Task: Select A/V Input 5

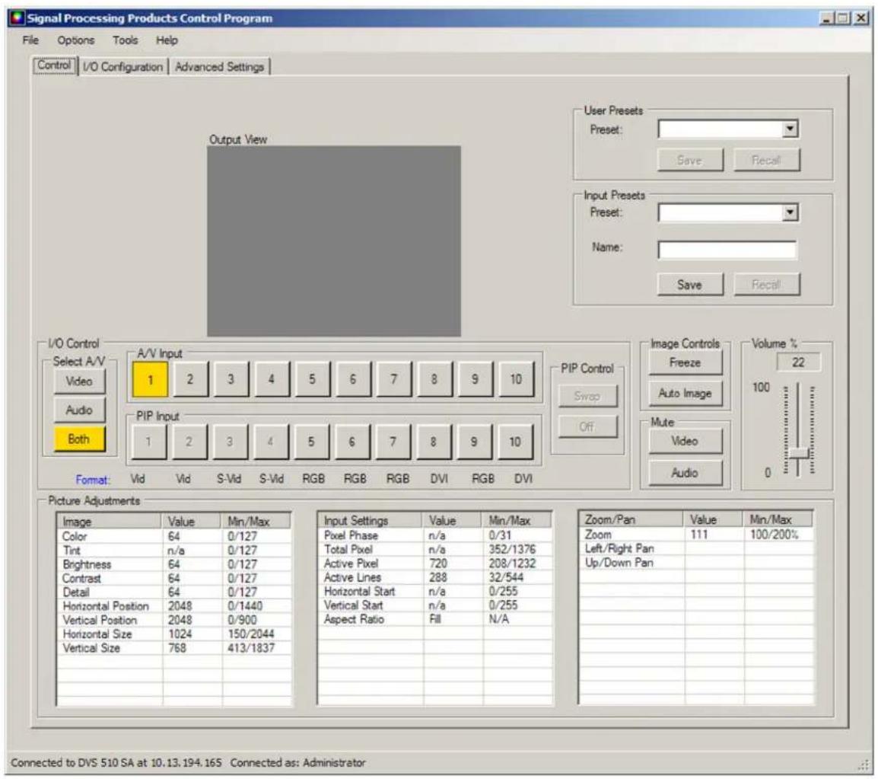Action: [313, 379]
